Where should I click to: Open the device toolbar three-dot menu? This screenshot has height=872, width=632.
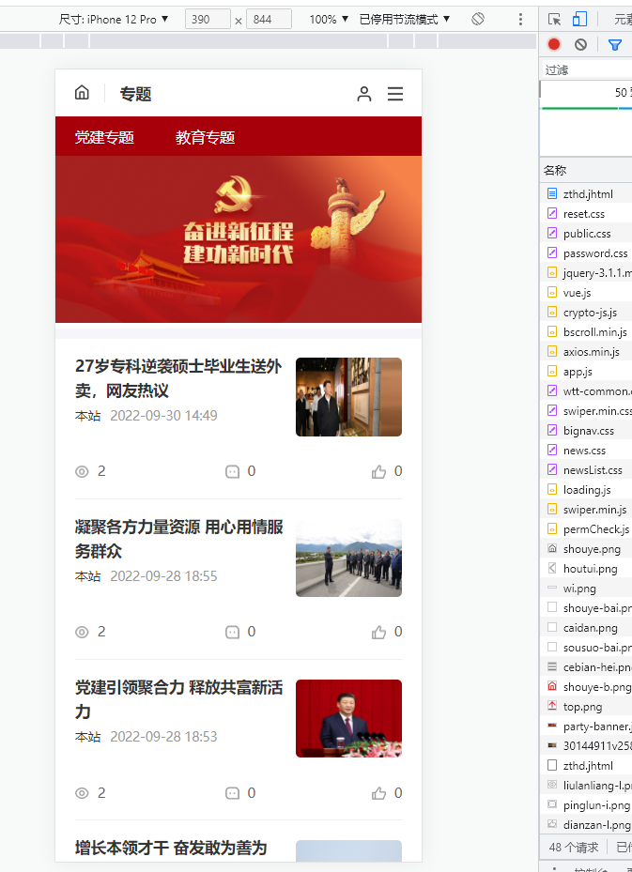point(521,20)
